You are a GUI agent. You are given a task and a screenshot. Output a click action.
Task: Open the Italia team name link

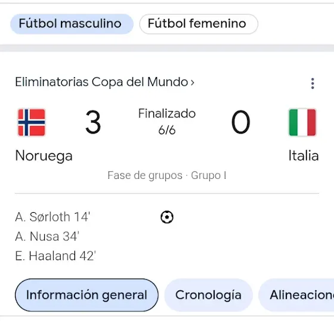pyautogui.click(x=304, y=156)
